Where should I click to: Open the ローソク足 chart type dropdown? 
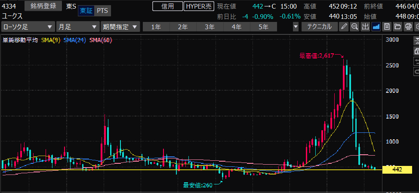click(28, 27)
